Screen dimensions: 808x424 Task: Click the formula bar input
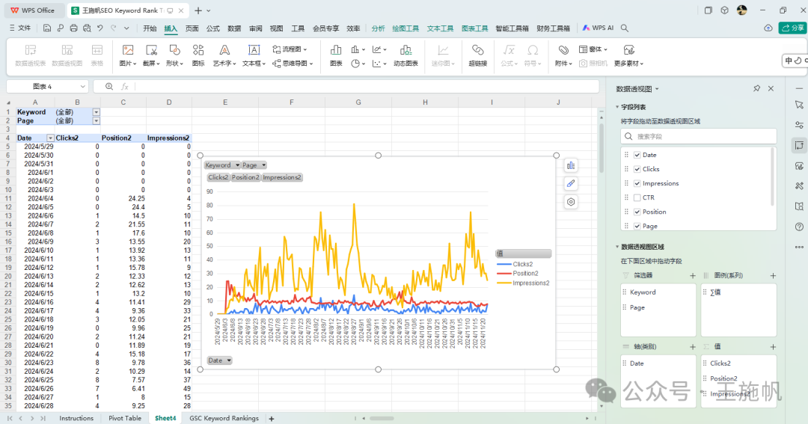tap(366, 87)
